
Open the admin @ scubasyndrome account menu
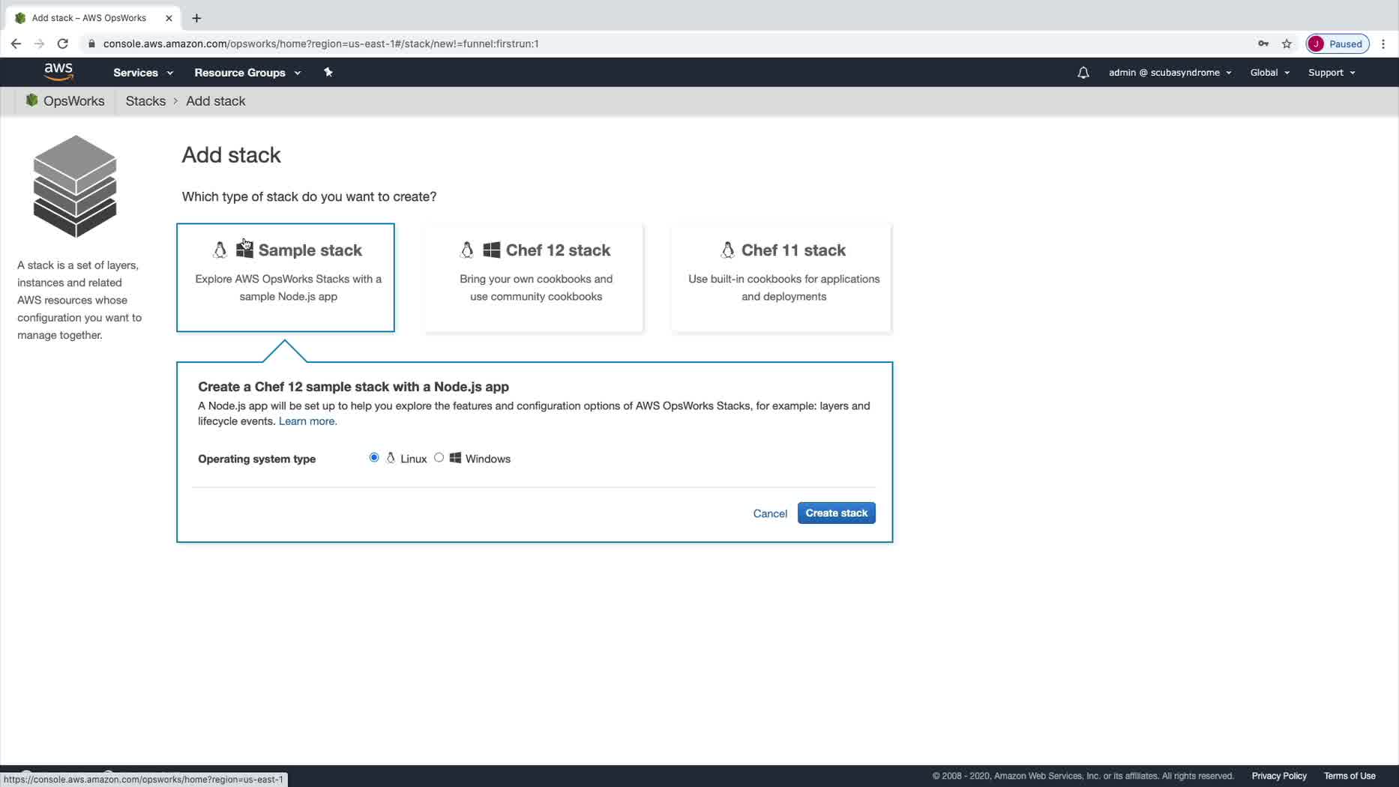(x=1170, y=73)
